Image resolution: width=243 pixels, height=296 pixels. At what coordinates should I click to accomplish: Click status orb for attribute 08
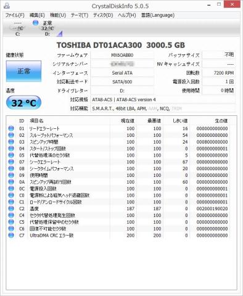pyautogui.click(x=11, y=168)
